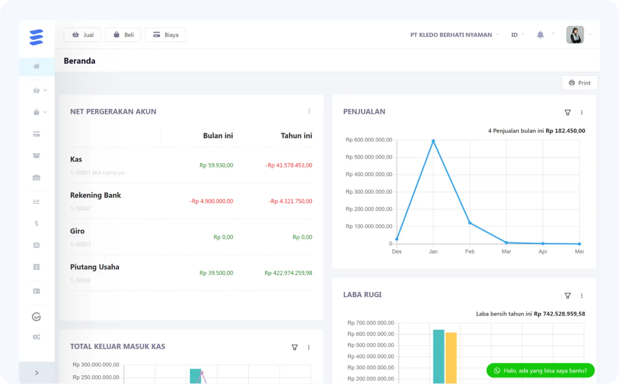Select the Giro account row
619x384 pixels.
(191, 237)
